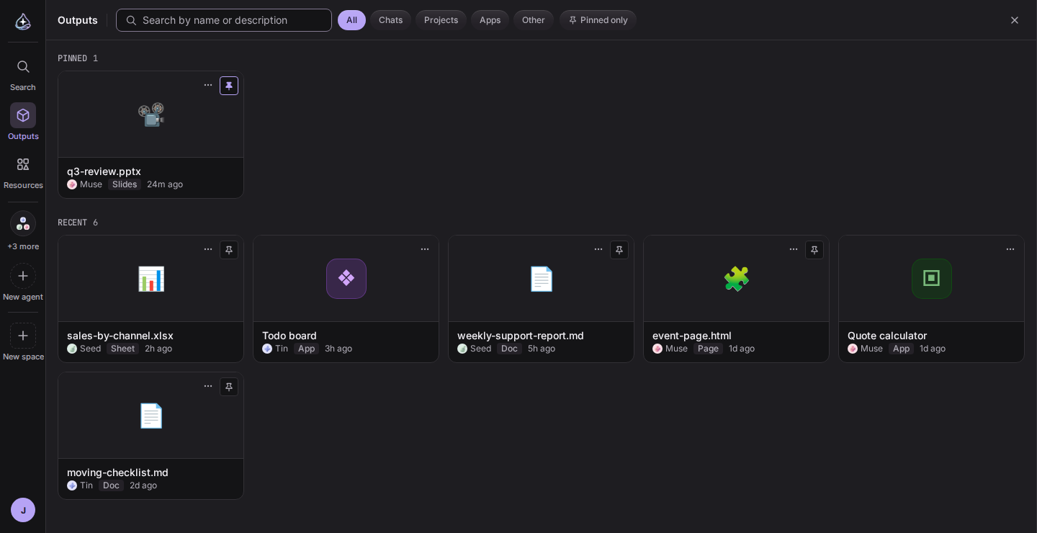Close the Outputs panel
The height and width of the screenshot is (533, 1037).
[x=1015, y=20]
